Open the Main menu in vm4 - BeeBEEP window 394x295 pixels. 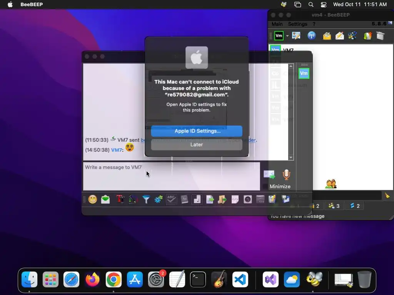tap(277, 24)
